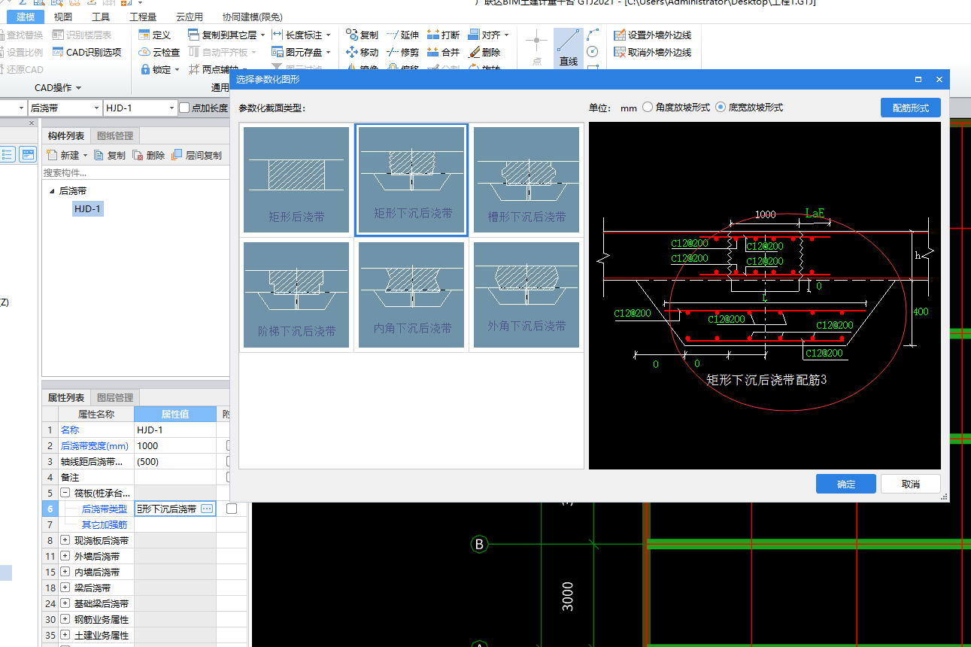Open ellipsis button beside 后浇带类型 value
The image size is (971, 647).
point(207,509)
